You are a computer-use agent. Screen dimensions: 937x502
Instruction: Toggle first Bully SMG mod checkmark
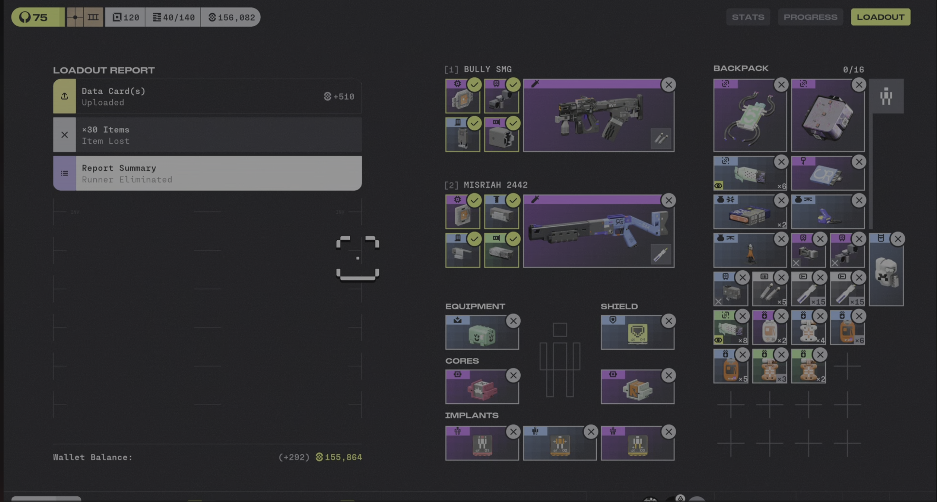point(474,85)
